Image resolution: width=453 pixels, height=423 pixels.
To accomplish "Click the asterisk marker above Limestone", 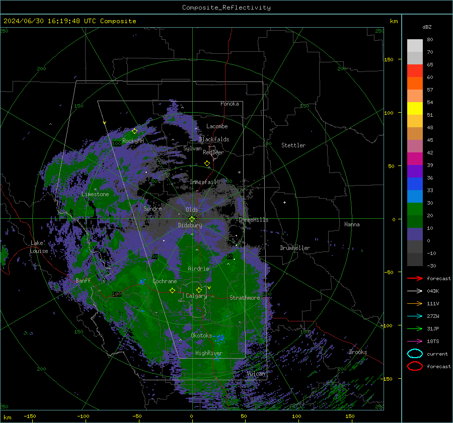I will click(x=95, y=190).
